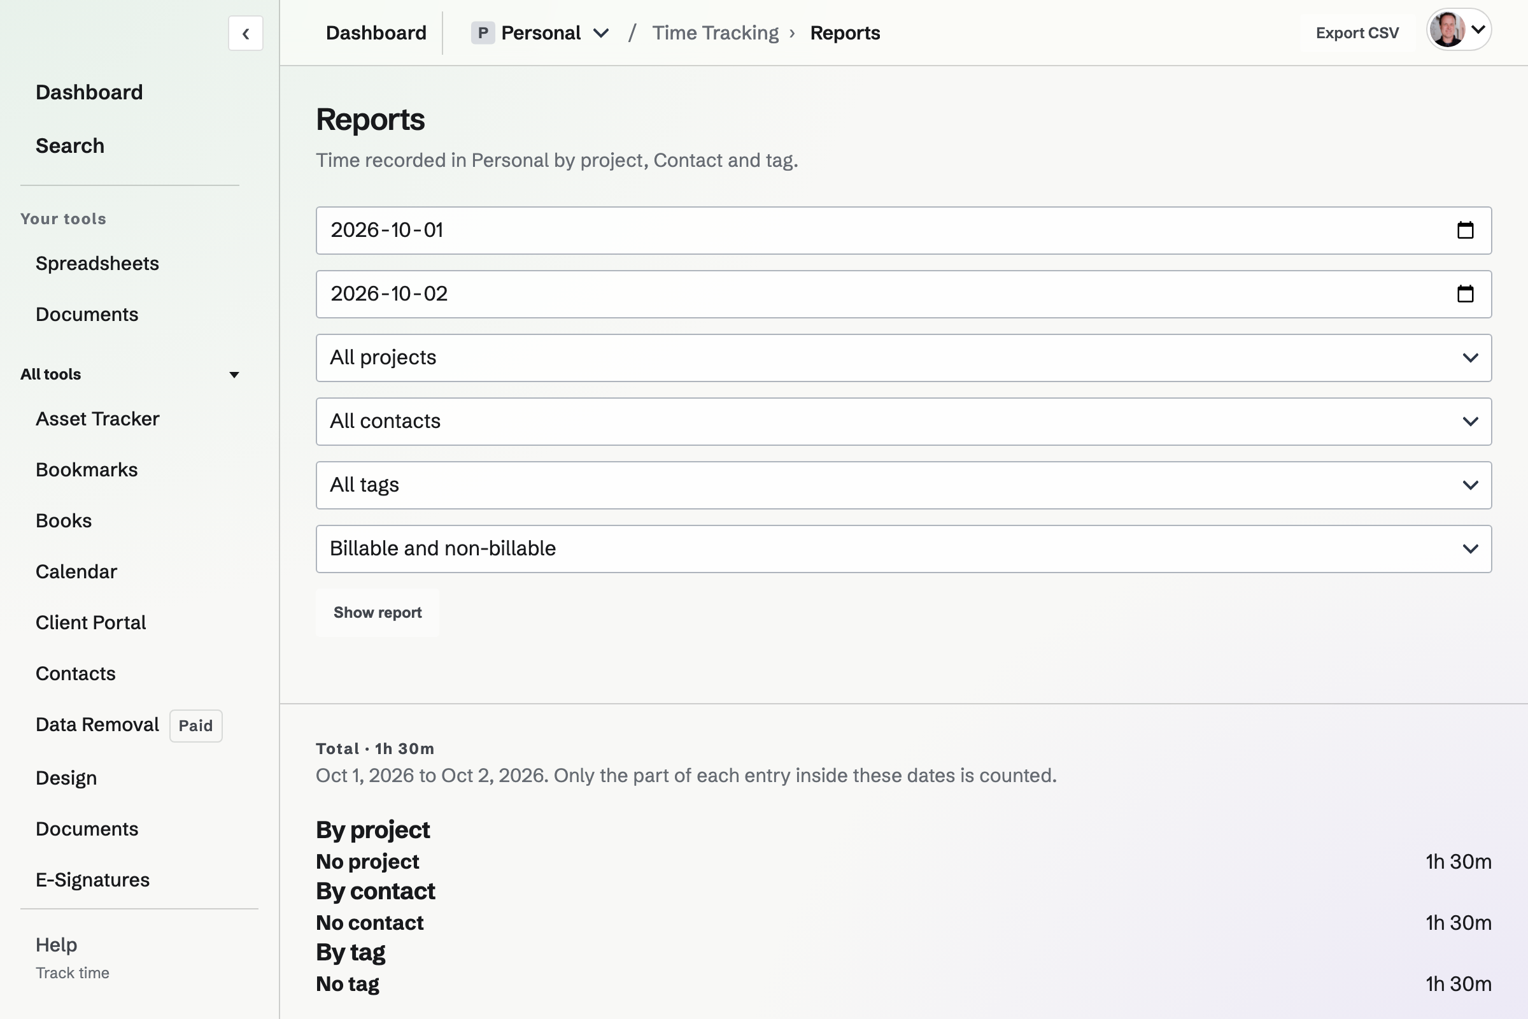Open the user avatar account menu
This screenshot has width=1528, height=1019.
click(x=1459, y=30)
